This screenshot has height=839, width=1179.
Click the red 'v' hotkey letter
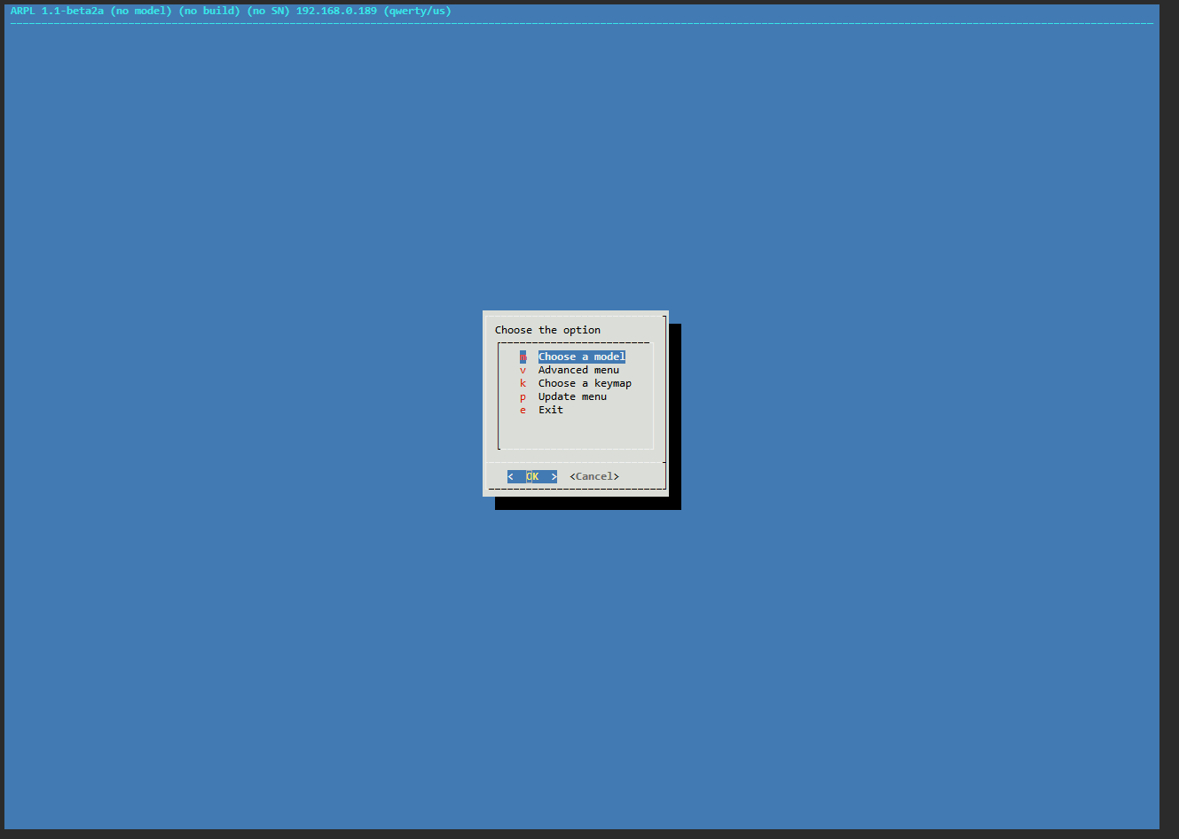pyautogui.click(x=523, y=370)
